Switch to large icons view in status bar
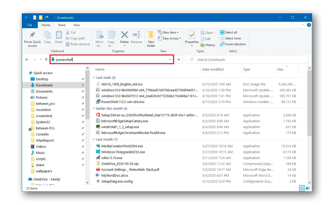 coord(307,188)
